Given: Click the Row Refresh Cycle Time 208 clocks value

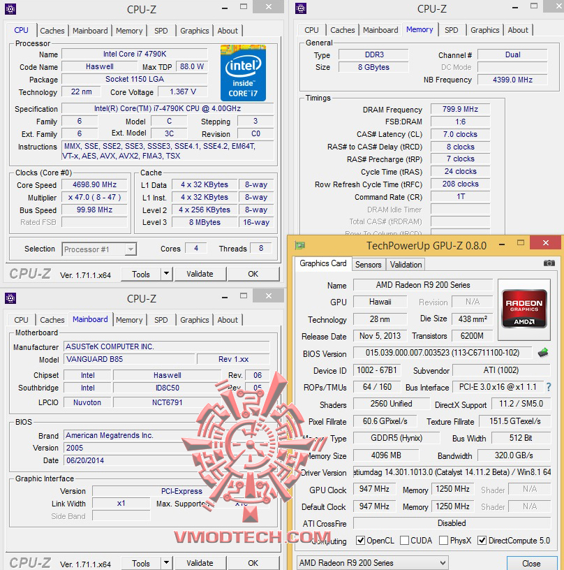Looking at the screenshot, I should tap(460, 184).
